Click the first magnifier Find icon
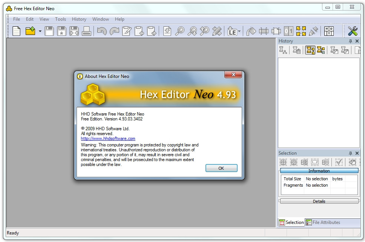The height and width of the screenshot is (242, 365). point(180,31)
